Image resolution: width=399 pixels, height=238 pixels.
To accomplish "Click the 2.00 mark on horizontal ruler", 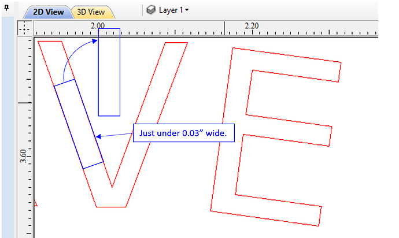I will click(x=97, y=26).
